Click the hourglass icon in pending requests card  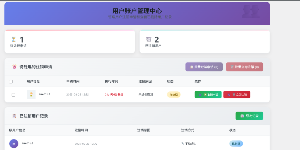tap(13, 39)
